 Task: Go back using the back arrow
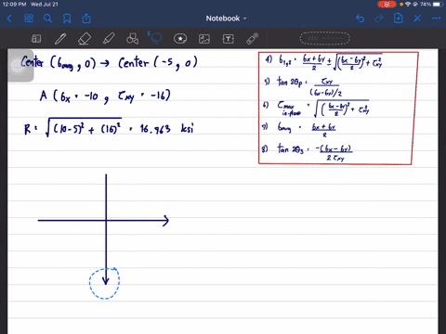[9, 19]
